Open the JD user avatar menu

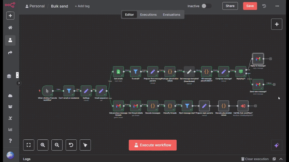[x=10, y=155]
